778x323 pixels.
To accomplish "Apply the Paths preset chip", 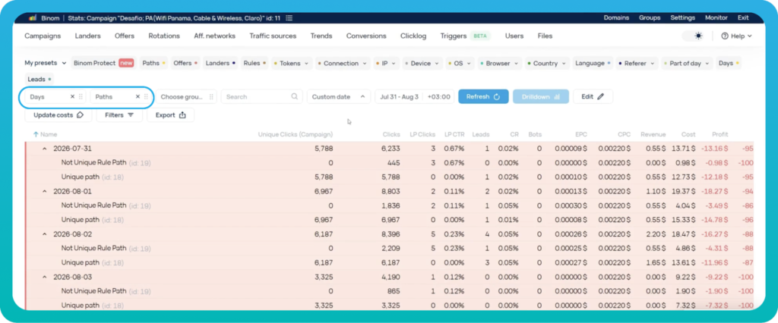I will tap(153, 63).
